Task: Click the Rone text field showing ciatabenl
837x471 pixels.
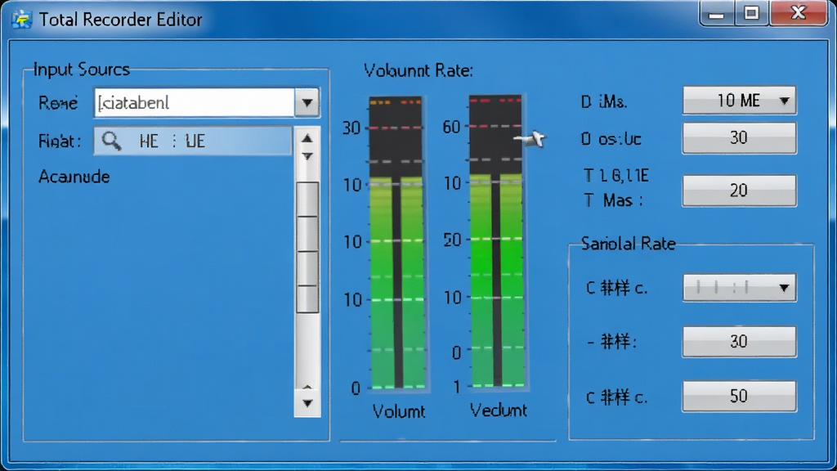Action: point(195,102)
